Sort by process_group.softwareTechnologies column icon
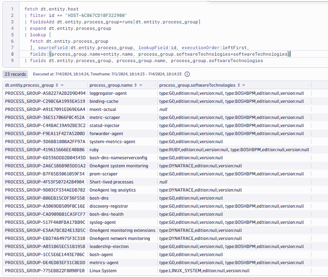Viewport: 328px width, 277px height. click(239, 85)
